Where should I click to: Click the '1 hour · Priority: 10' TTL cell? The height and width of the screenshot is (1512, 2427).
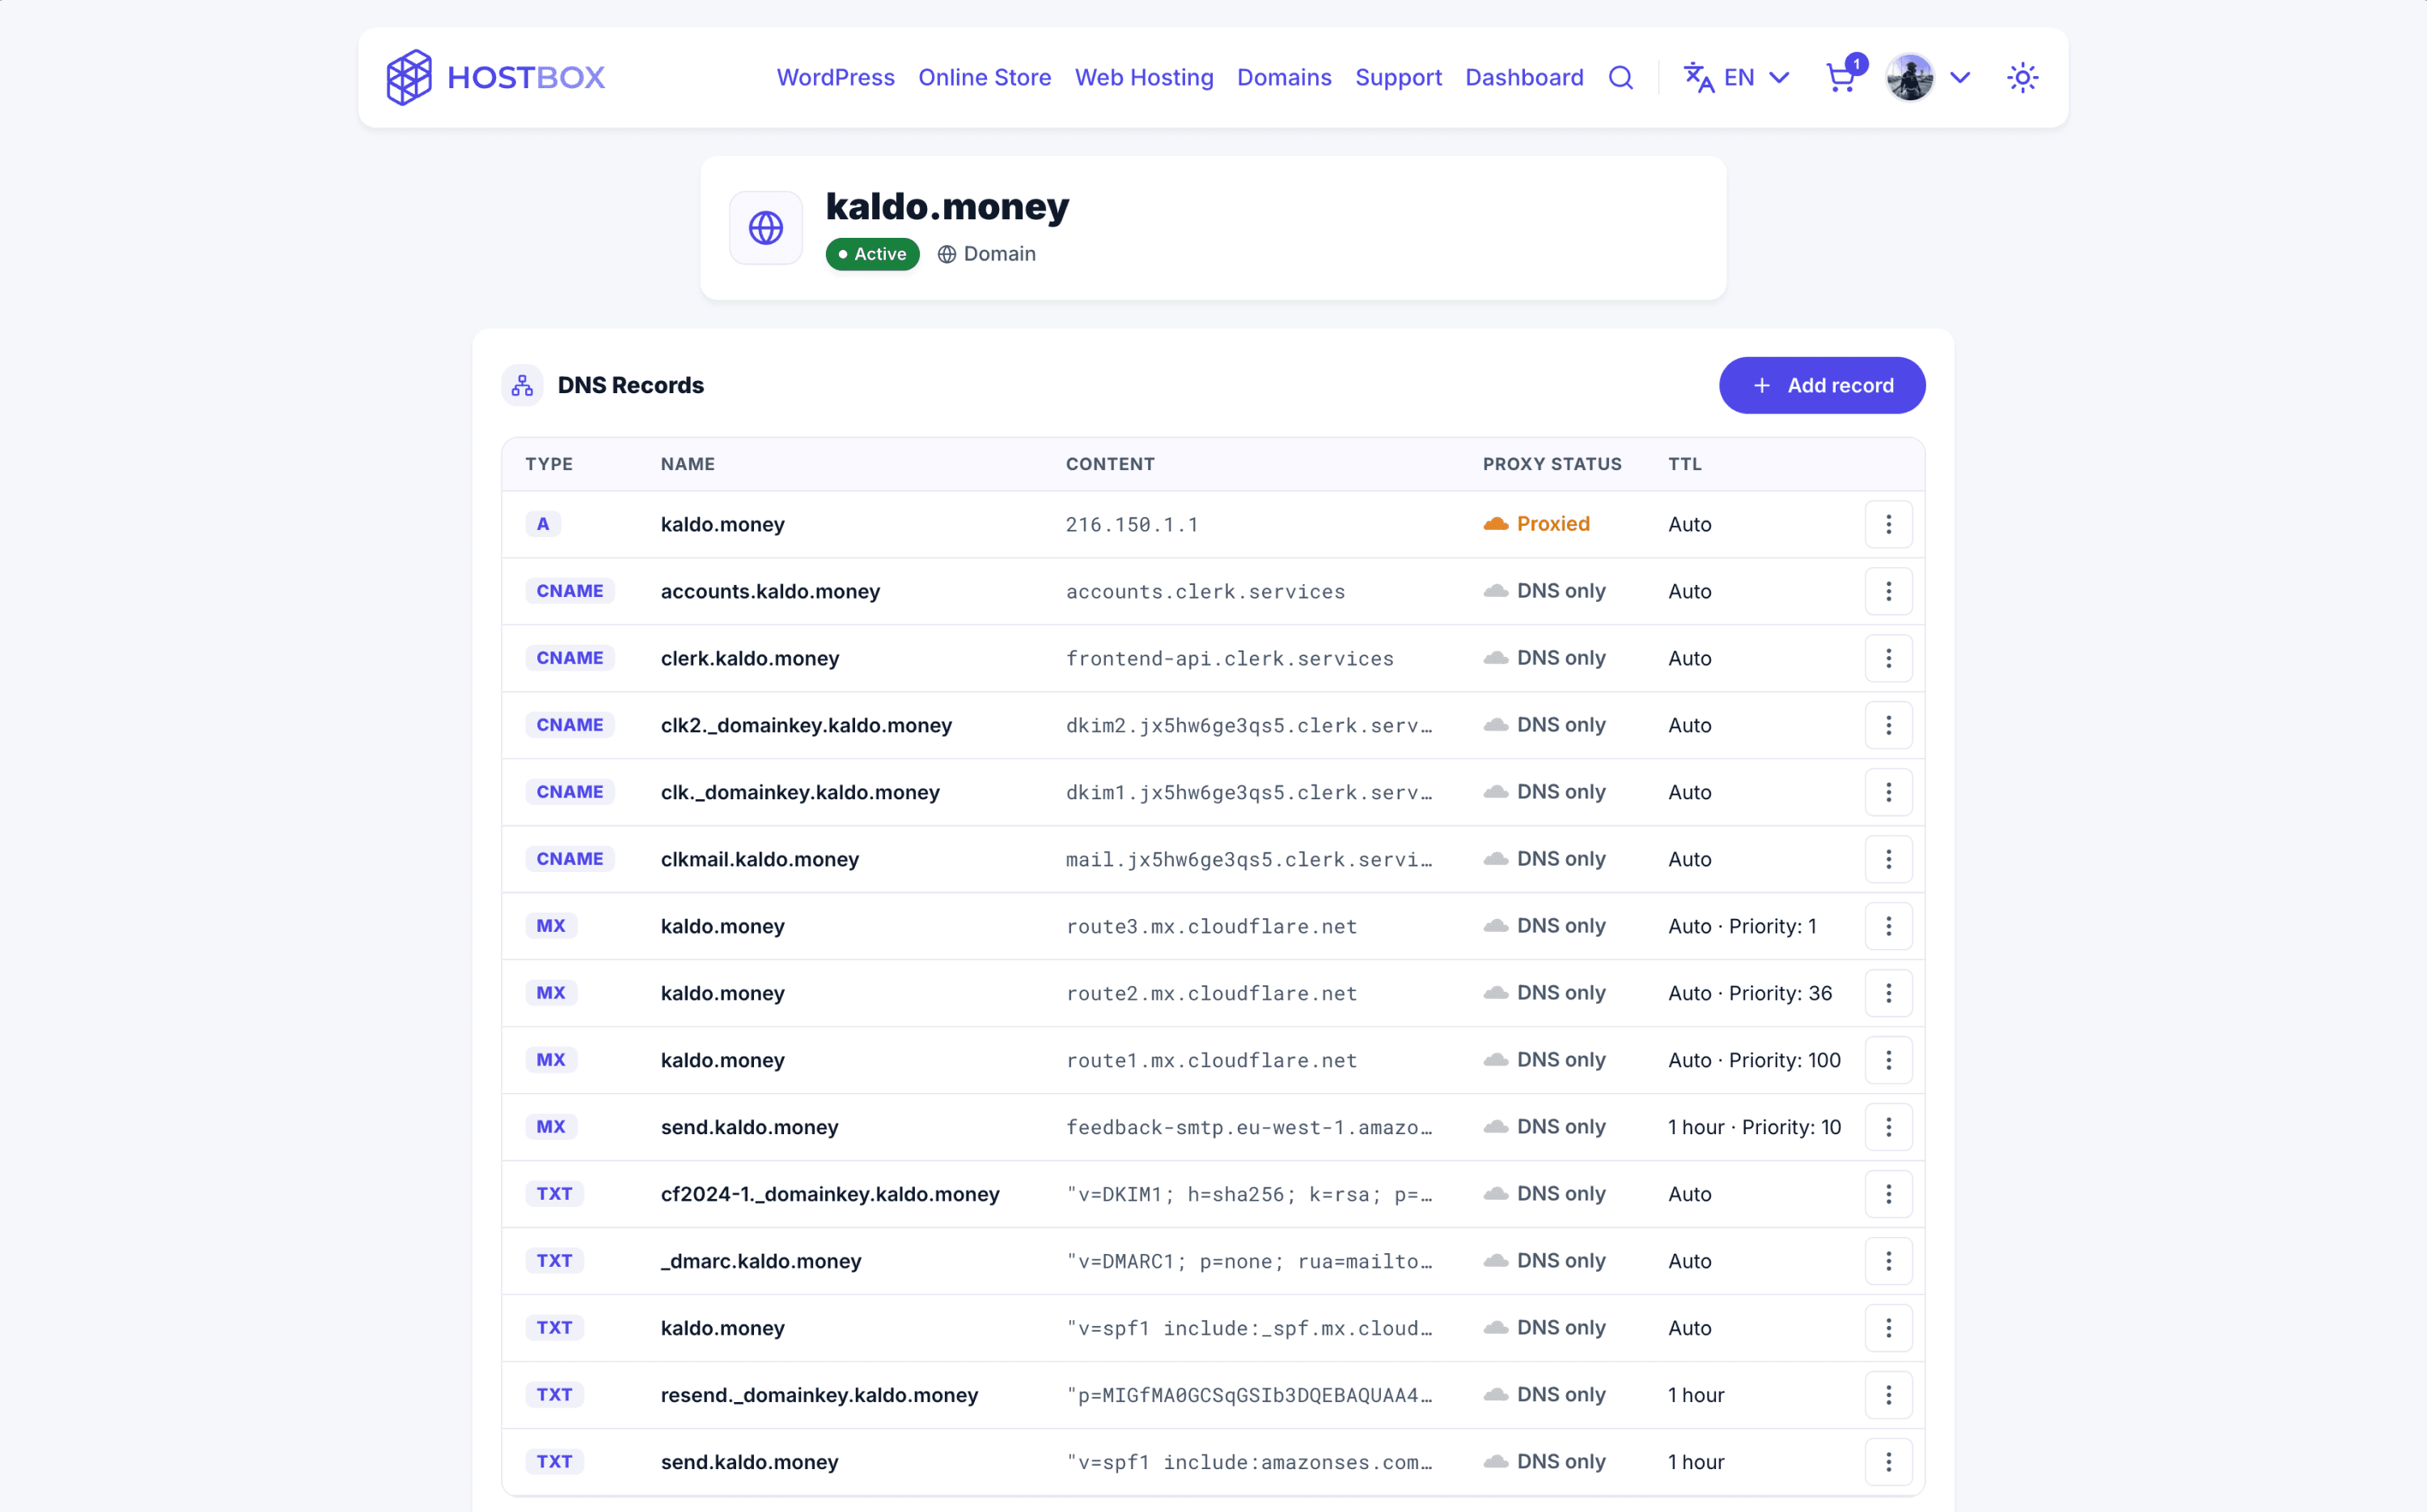(1754, 1127)
